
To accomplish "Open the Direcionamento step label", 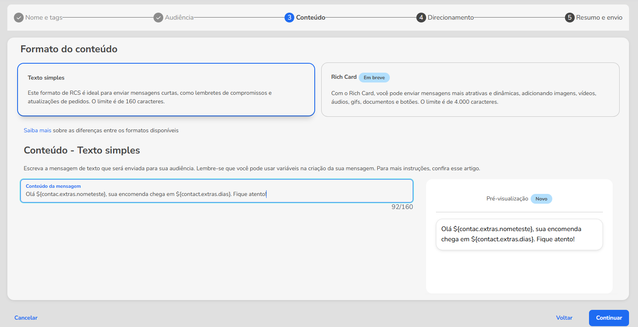I will pos(451,18).
